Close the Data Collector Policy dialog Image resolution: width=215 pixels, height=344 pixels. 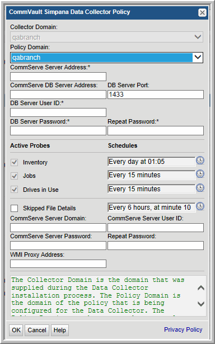(202, 12)
